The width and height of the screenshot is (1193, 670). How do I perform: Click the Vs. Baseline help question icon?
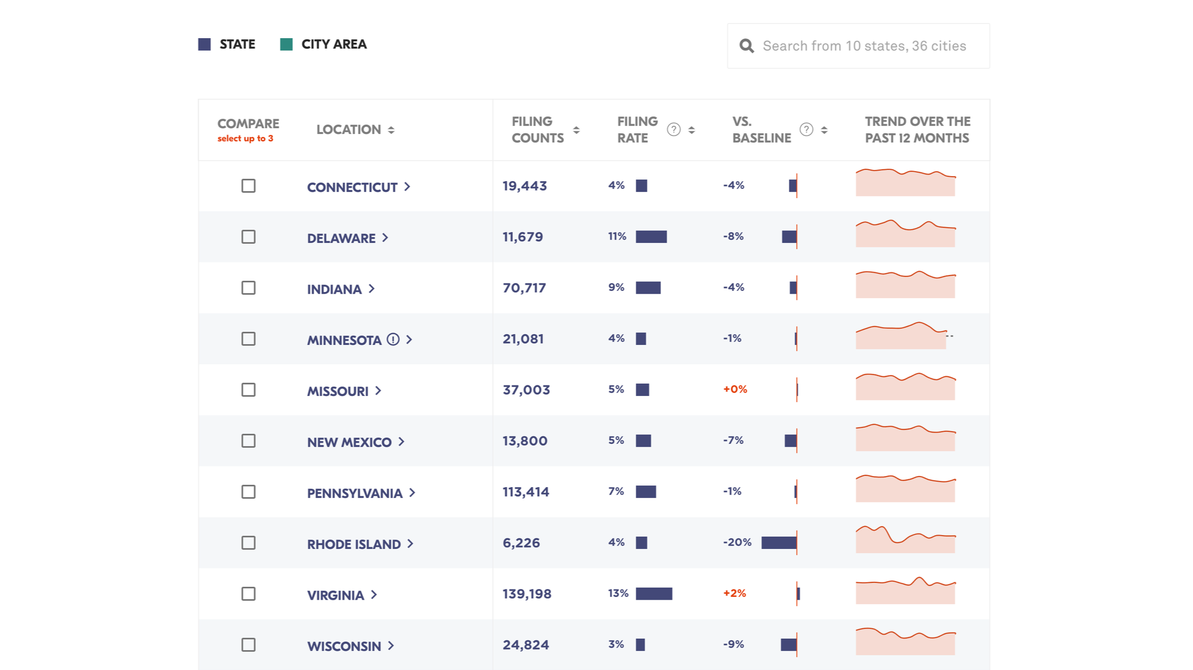click(x=806, y=130)
